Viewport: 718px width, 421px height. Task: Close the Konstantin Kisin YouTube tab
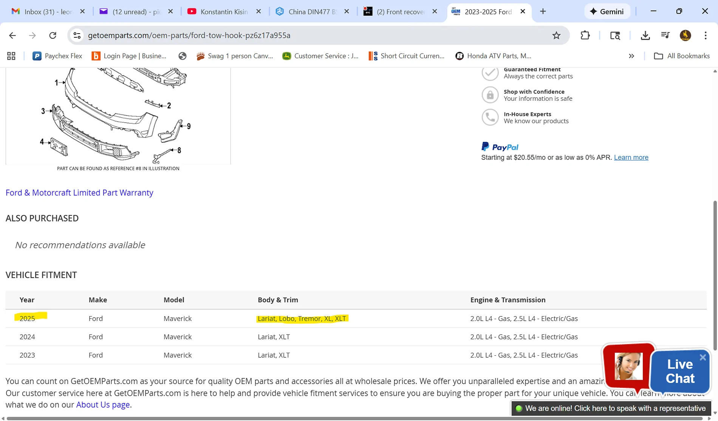coord(258,12)
